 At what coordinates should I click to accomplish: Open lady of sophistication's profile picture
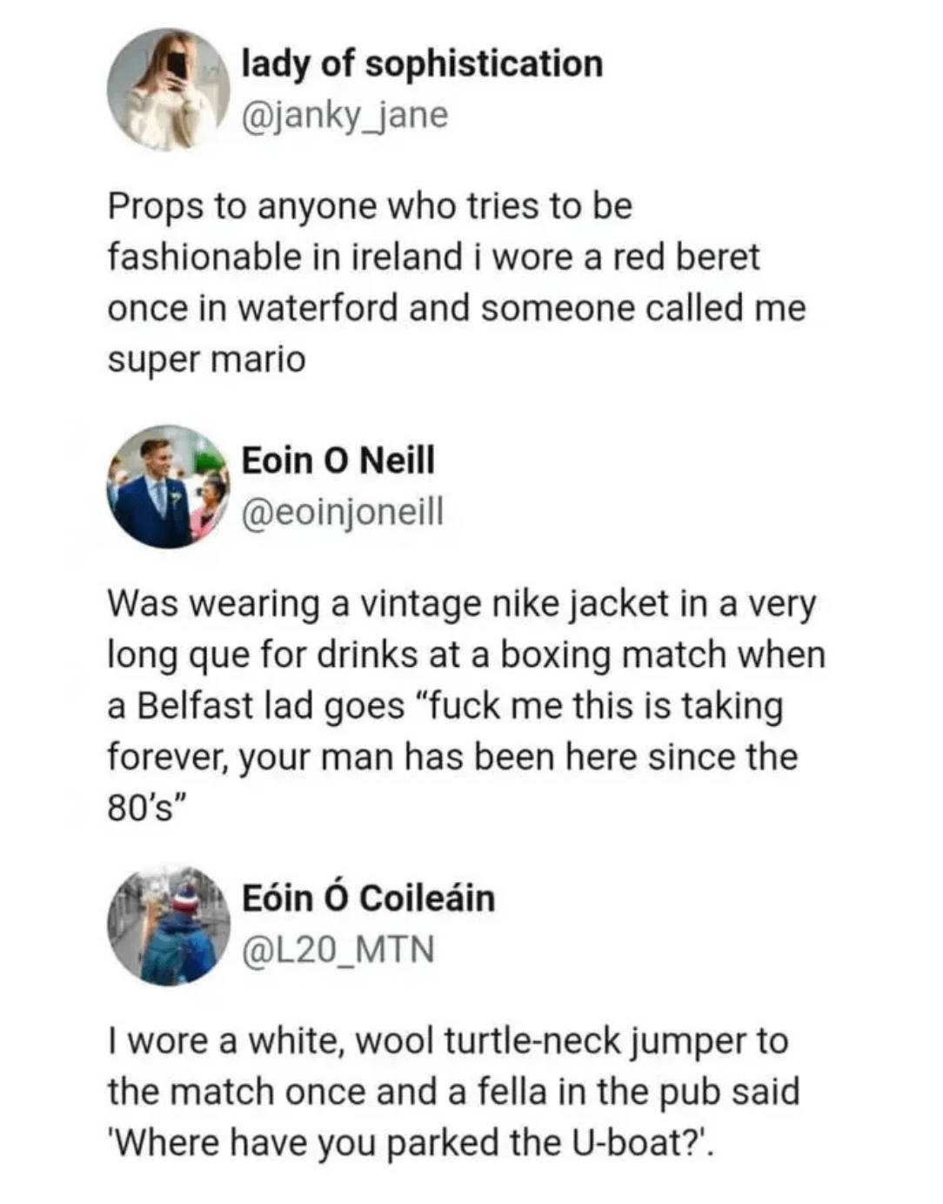[x=167, y=90]
